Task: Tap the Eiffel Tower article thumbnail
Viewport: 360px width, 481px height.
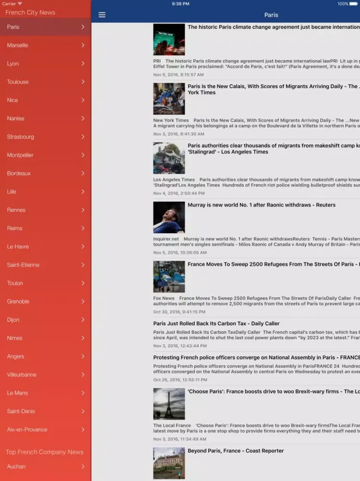Action: click(169, 404)
